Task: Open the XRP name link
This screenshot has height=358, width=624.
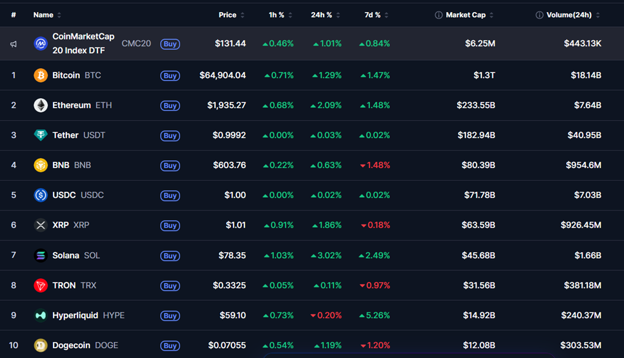Action: pyautogui.click(x=71, y=225)
